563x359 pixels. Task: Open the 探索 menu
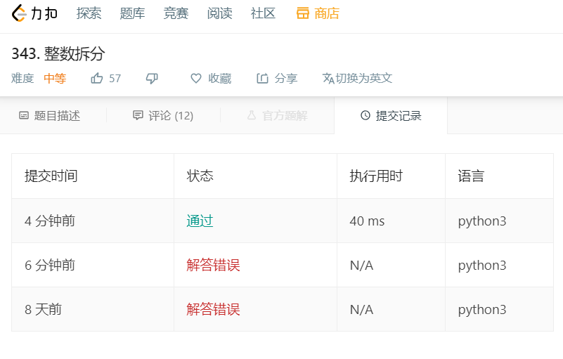pyautogui.click(x=89, y=13)
